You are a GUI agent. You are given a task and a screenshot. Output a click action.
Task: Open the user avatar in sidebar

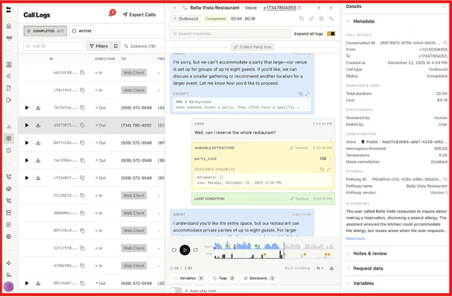coord(9,286)
